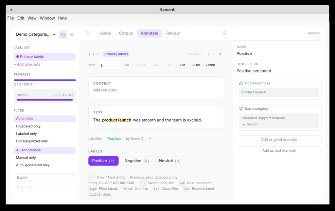The image size is (335, 211).
Task: Open the File menu
Action: coord(10,18)
